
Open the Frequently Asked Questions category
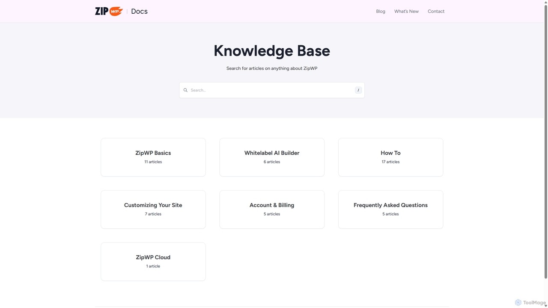[390, 209]
